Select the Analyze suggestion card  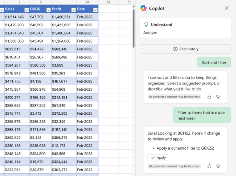(186, 29)
